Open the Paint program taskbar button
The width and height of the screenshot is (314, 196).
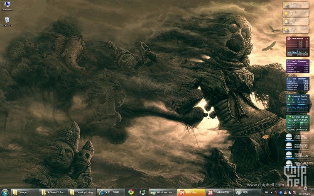coord(248,192)
